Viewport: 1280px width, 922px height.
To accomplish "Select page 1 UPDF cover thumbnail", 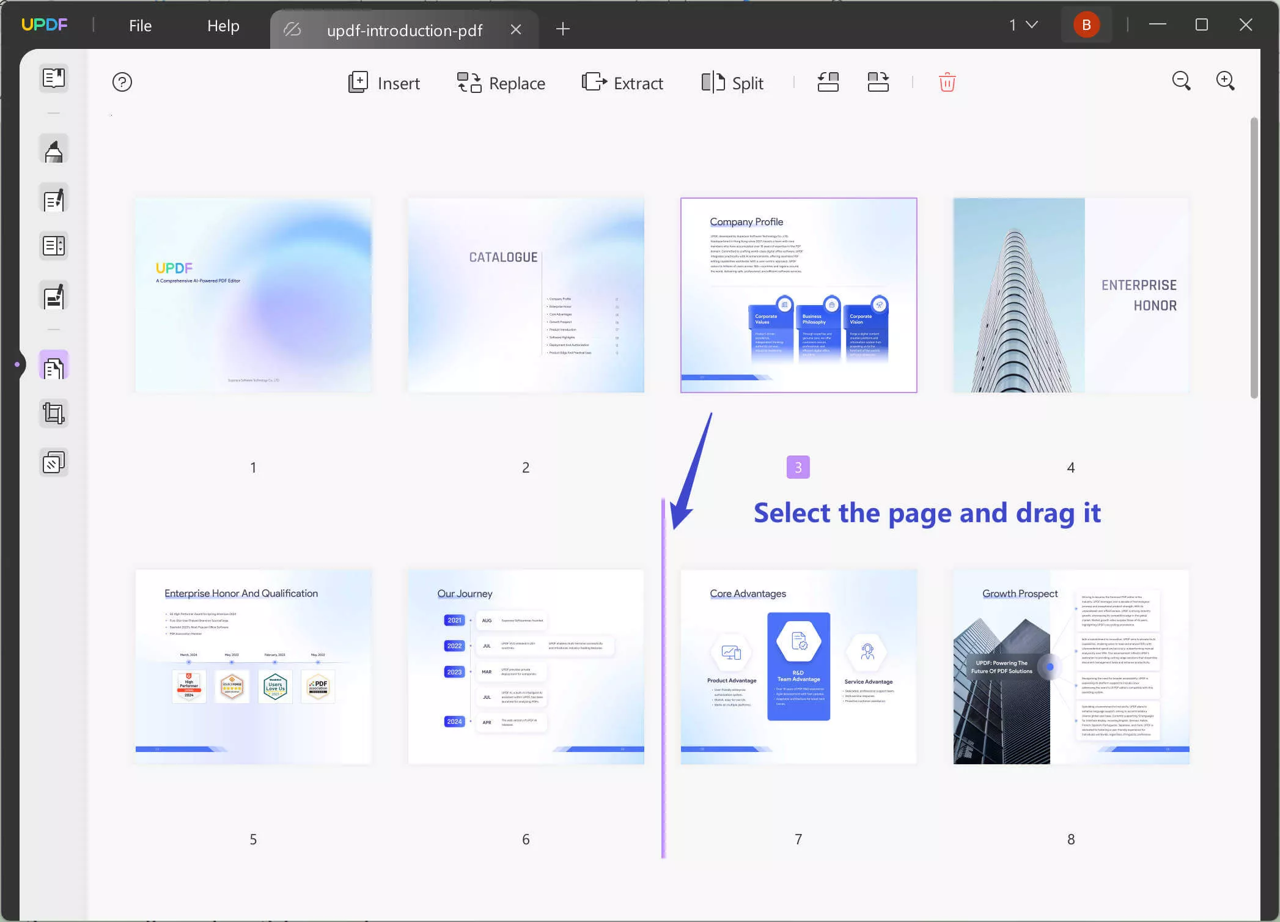I will pyautogui.click(x=253, y=295).
